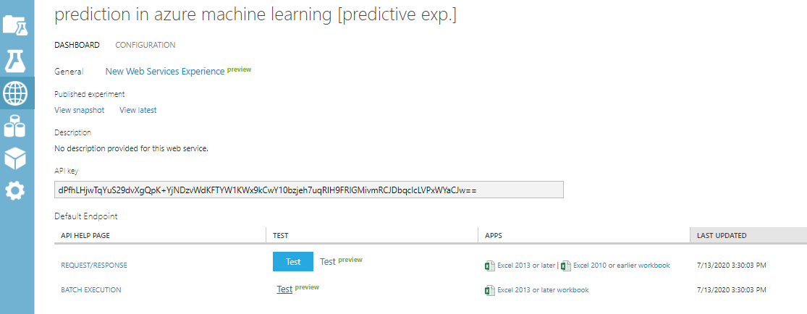This screenshot has height=314, width=807.
Task: Select the Web Services globe icon
Action: 15,93
